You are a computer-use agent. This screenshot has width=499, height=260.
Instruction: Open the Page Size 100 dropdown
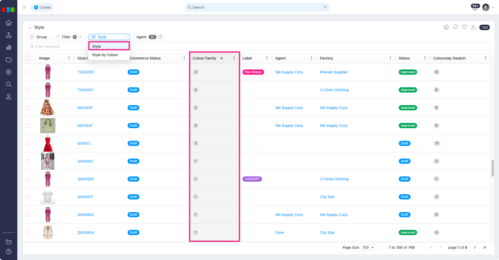point(368,247)
